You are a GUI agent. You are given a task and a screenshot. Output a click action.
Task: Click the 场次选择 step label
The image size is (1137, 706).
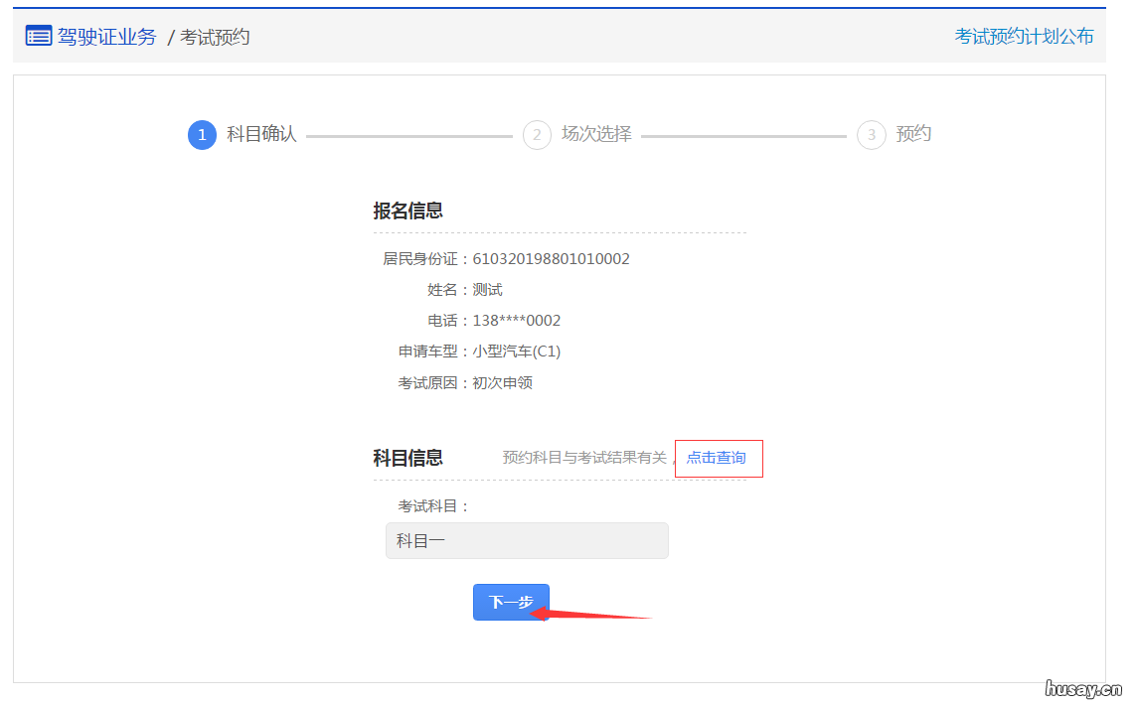pyautogui.click(x=595, y=134)
